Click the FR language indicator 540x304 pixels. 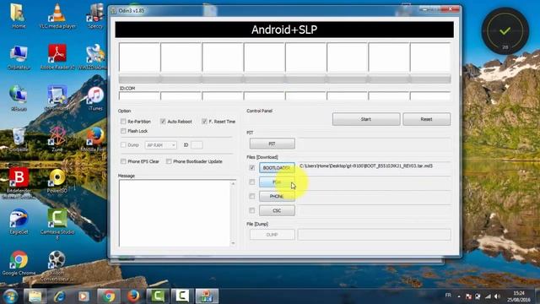coord(448,296)
